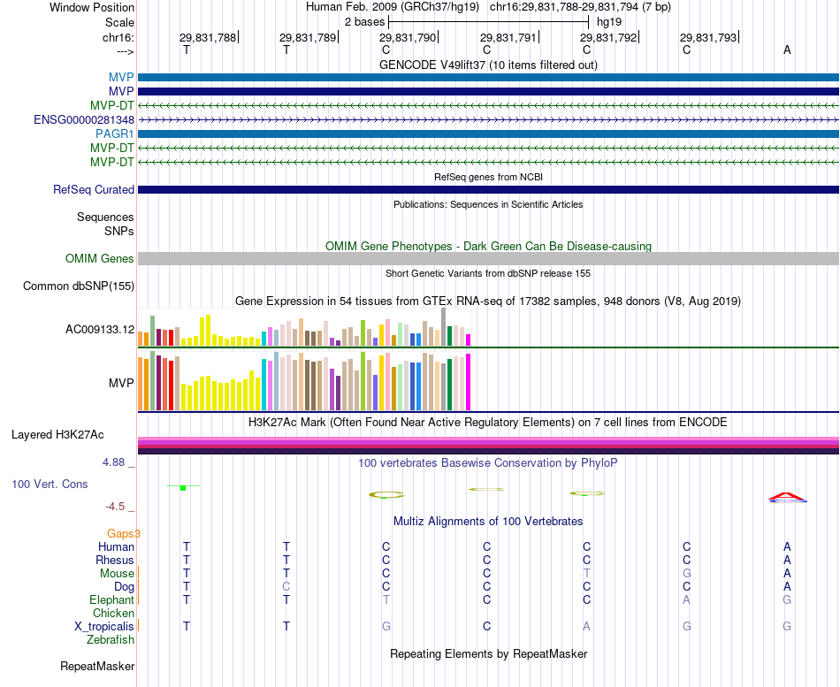Select the Elephant species label
Screen dimensions: 840x687
[112, 600]
